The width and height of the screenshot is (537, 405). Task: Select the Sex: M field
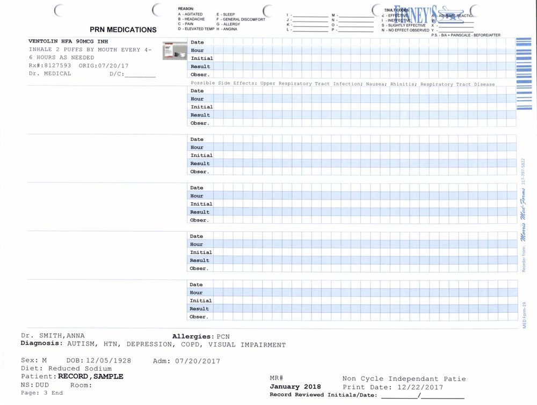point(34,360)
